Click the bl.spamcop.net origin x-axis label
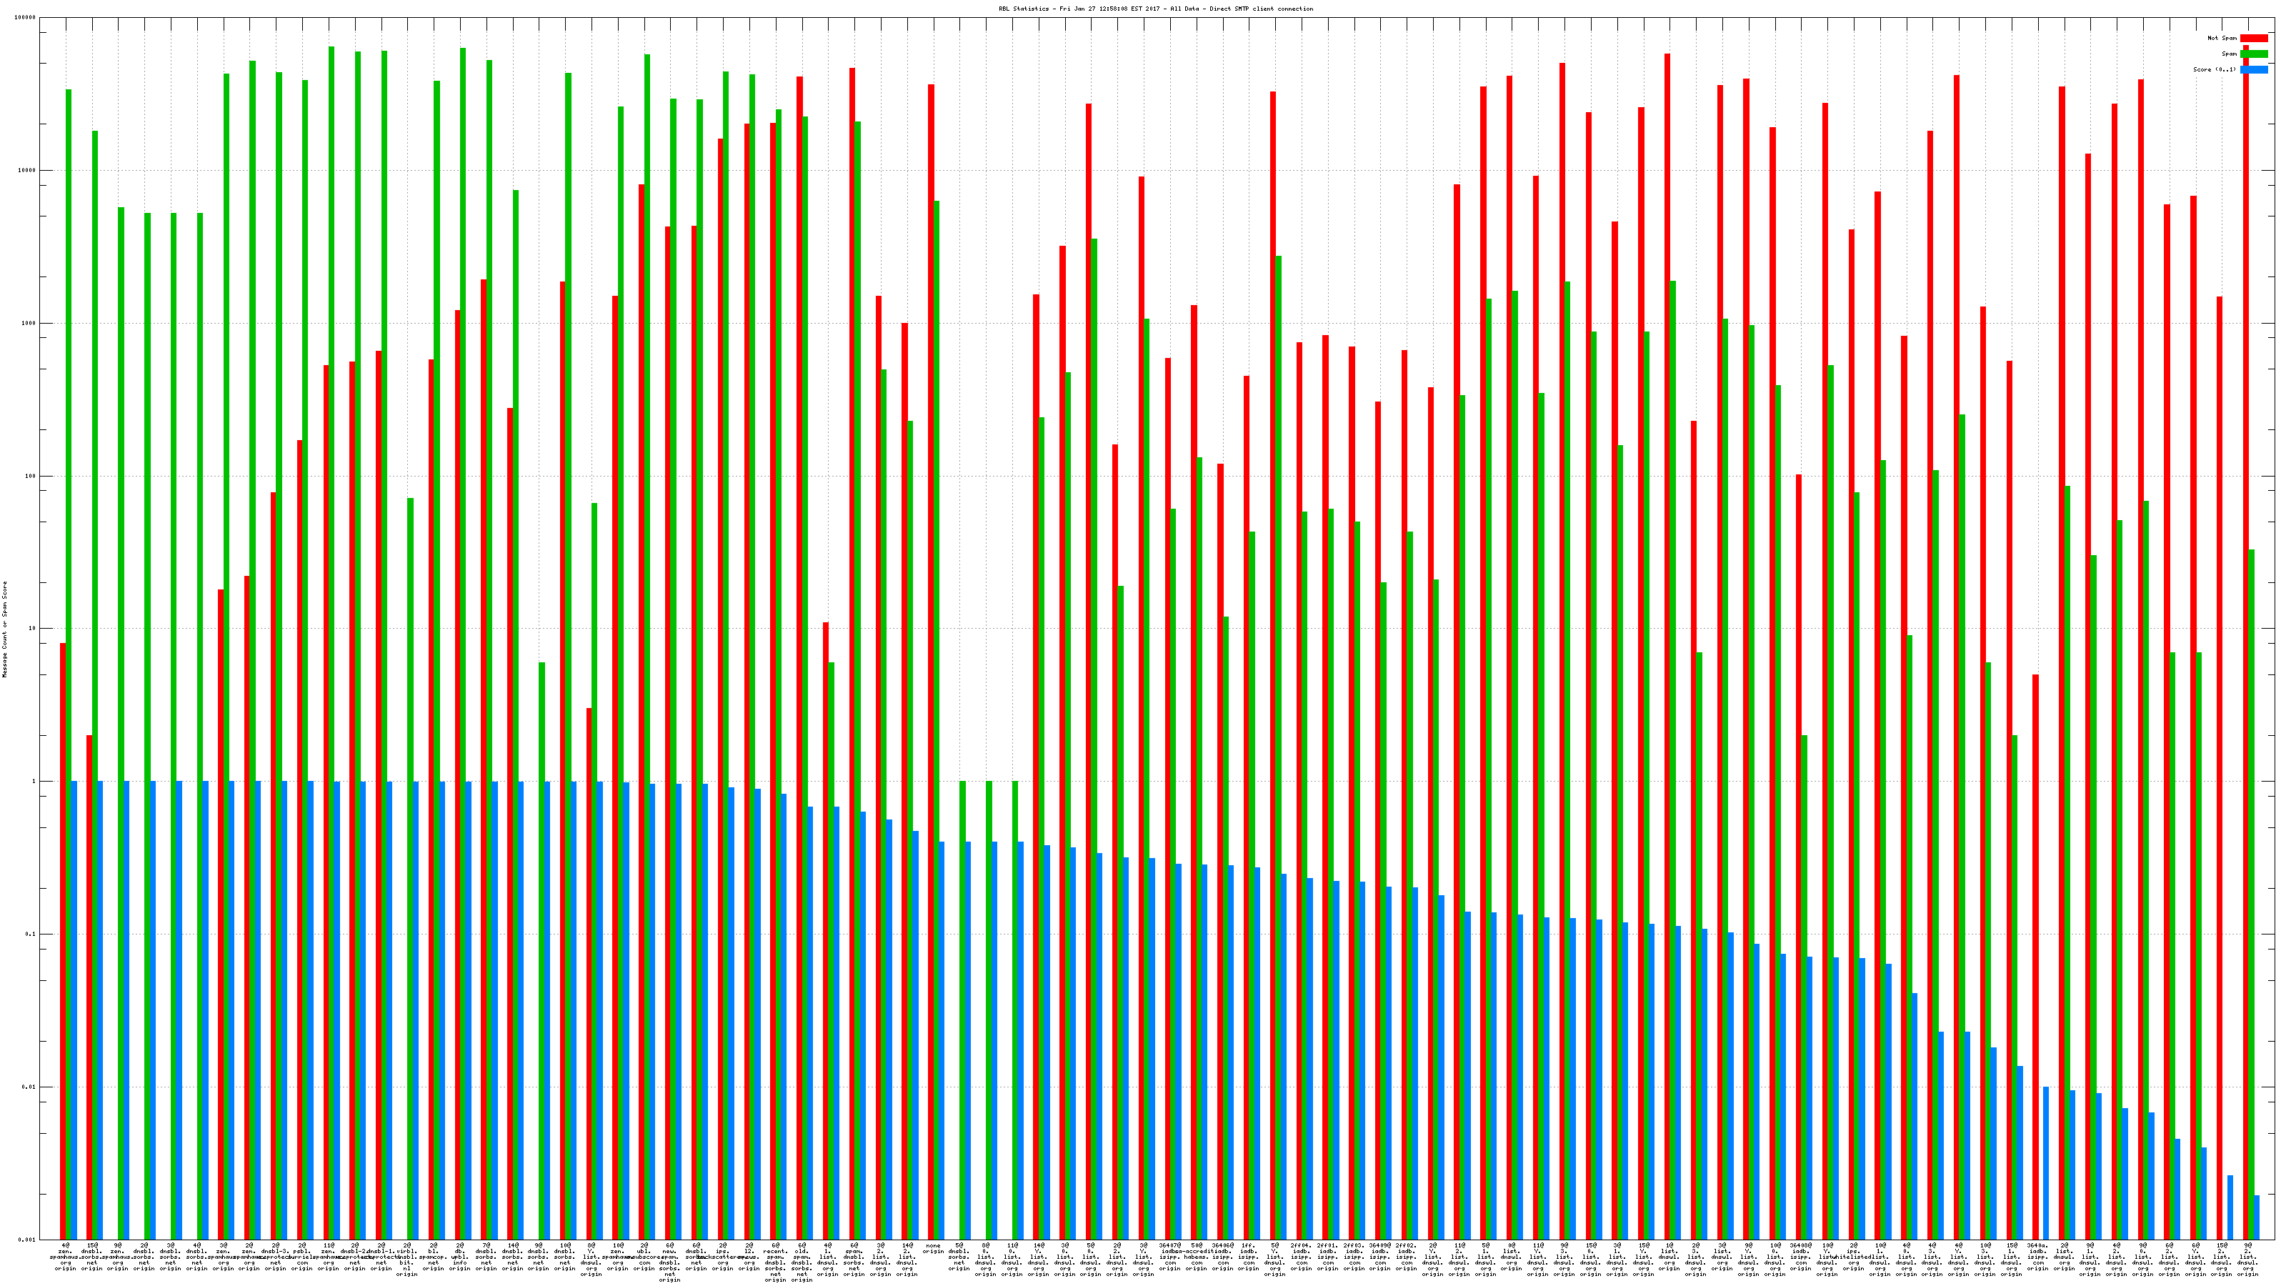The image size is (2286, 1286). tap(433, 1257)
